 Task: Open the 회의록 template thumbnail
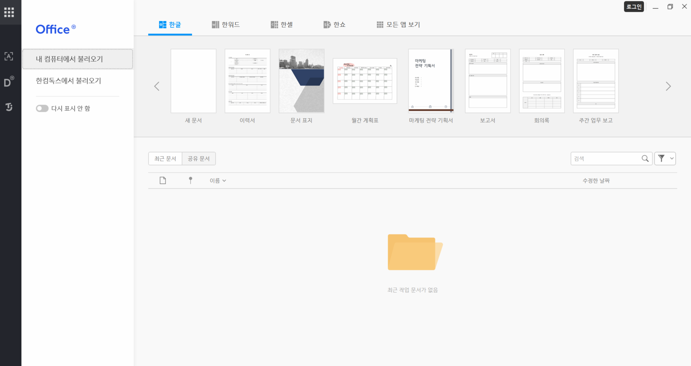click(542, 81)
